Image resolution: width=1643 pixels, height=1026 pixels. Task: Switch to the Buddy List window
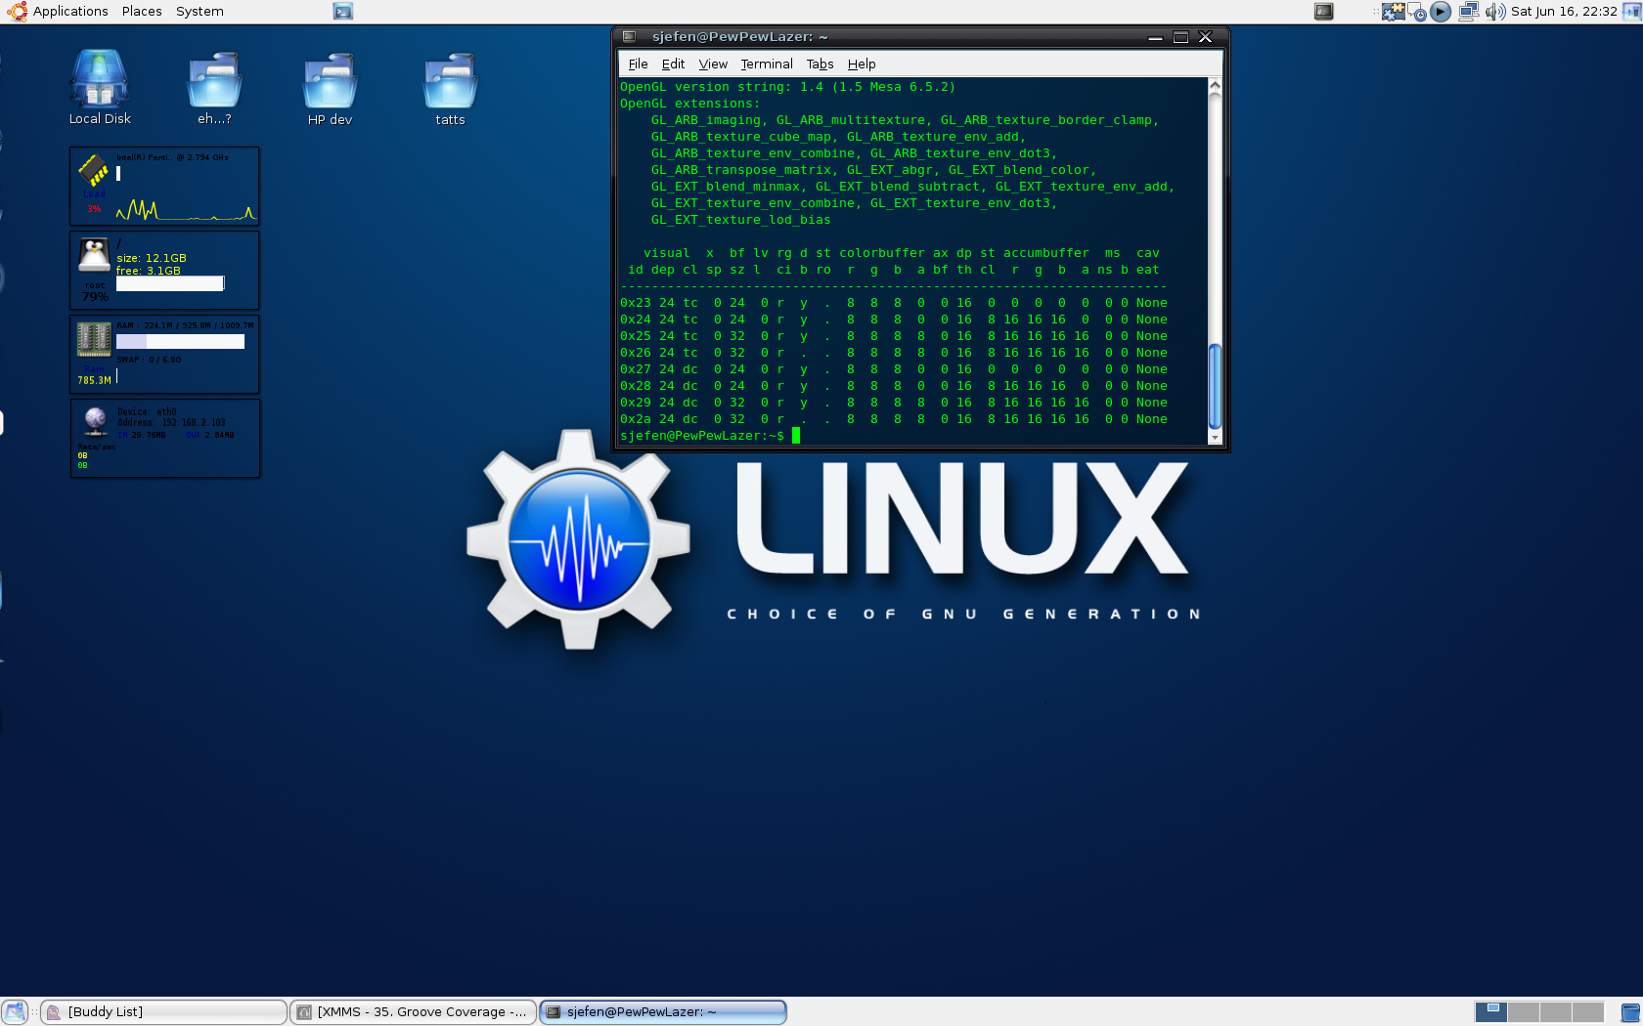[164, 1012]
